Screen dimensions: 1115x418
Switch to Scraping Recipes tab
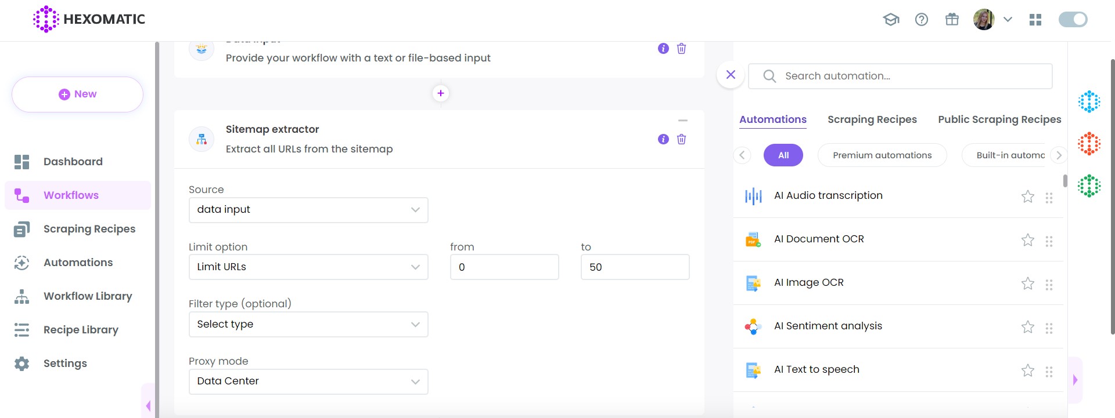tap(872, 119)
